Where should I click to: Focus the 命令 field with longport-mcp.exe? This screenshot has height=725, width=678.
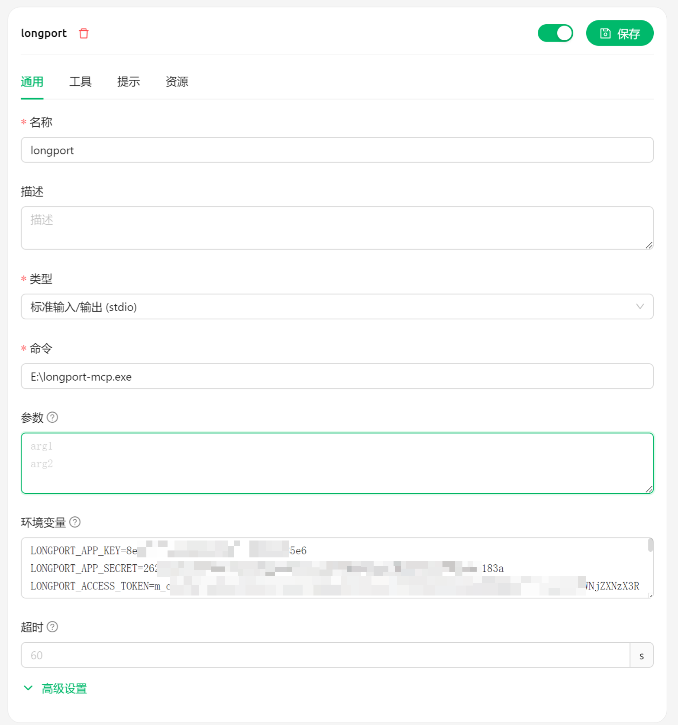[x=337, y=376]
